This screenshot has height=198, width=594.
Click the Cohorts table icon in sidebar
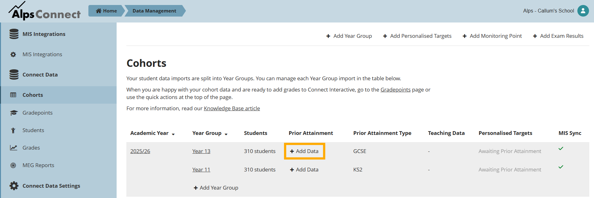[x=13, y=95]
